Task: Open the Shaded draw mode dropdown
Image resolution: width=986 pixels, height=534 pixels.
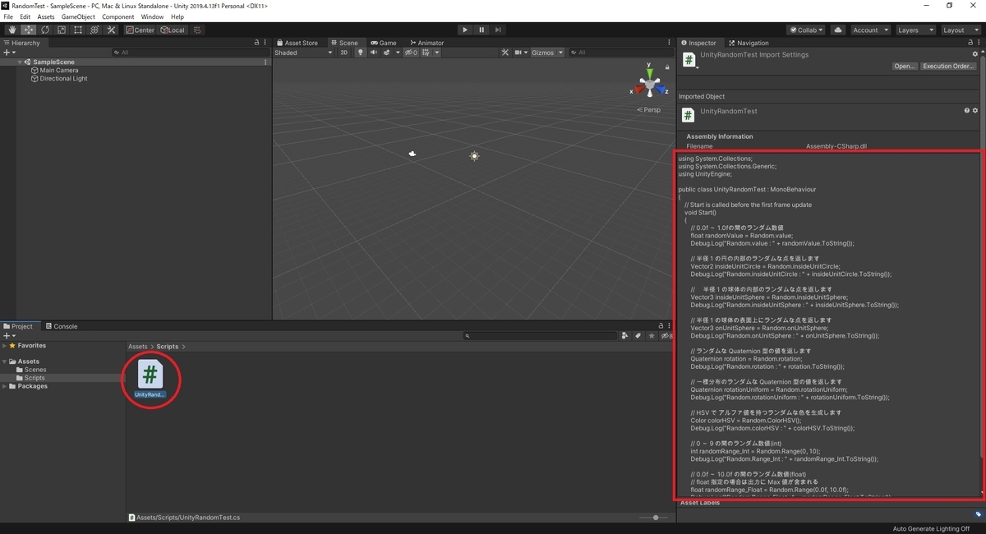Action: (303, 53)
